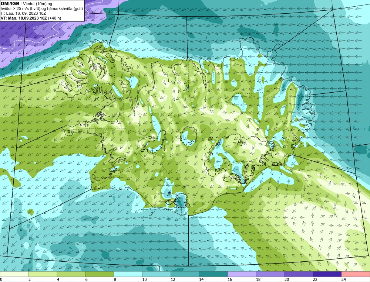This screenshot has width=370, height=282.
Task: Click the 12-14 m/s teal swatch
Action: coord(185,274)
